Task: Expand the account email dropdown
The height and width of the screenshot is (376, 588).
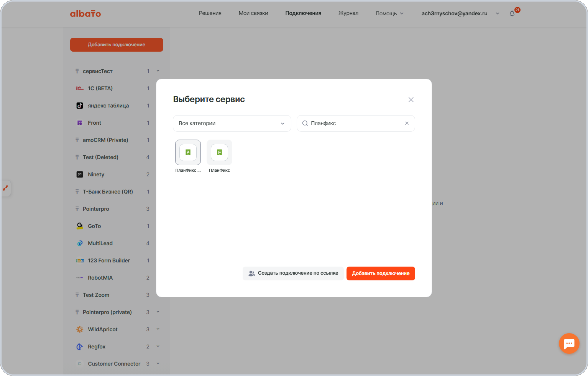Action: 498,13
